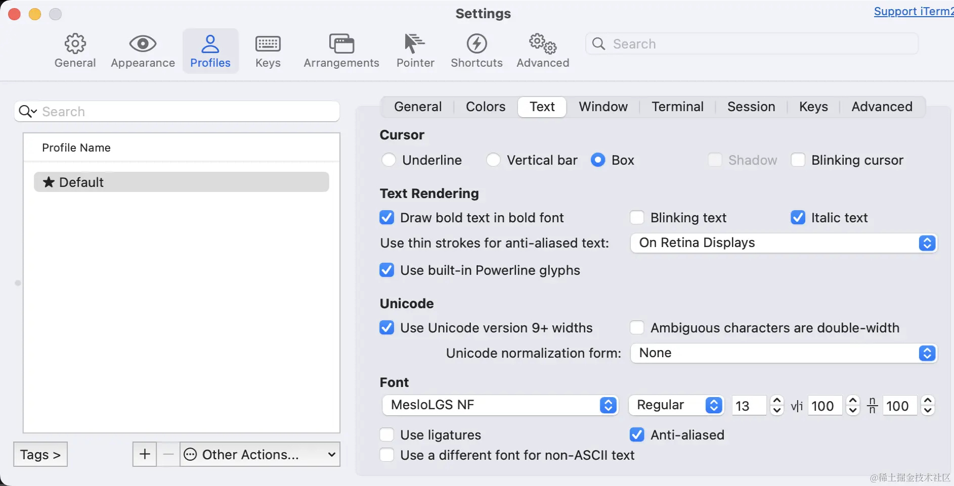Open Shortcuts lightning bolt icon
The image size is (954, 486).
click(476, 44)
